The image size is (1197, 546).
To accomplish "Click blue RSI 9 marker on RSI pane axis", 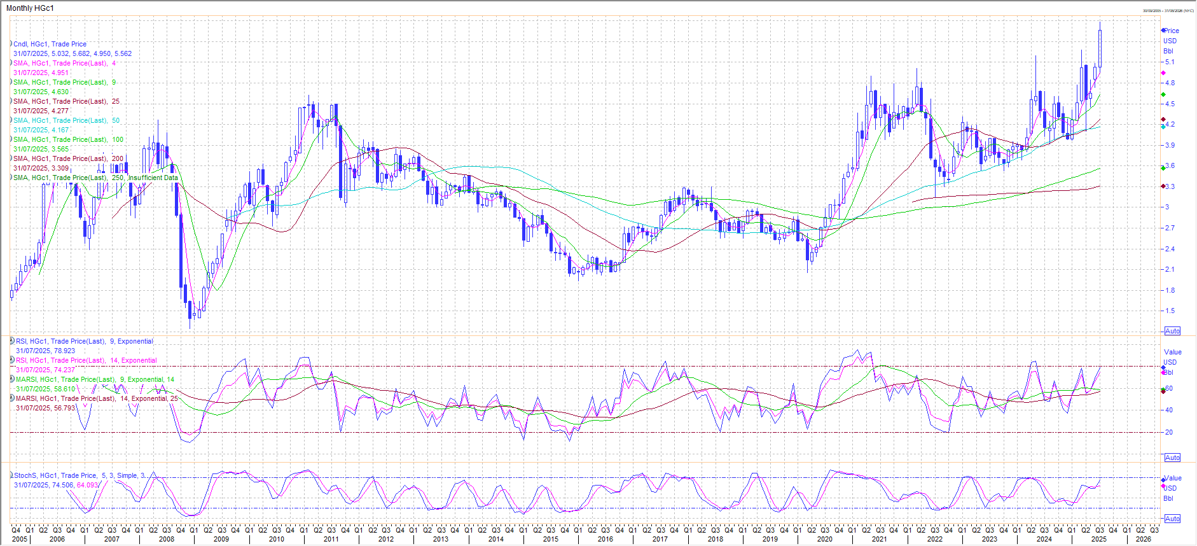I will pyautogui.click(x=1163, y=368).
